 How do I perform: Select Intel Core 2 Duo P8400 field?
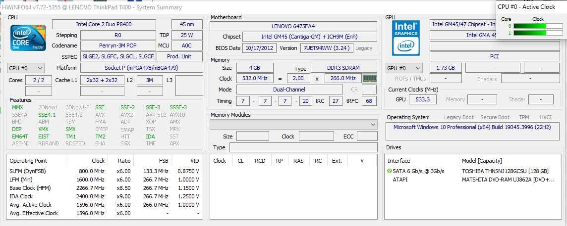coord(104,24)
